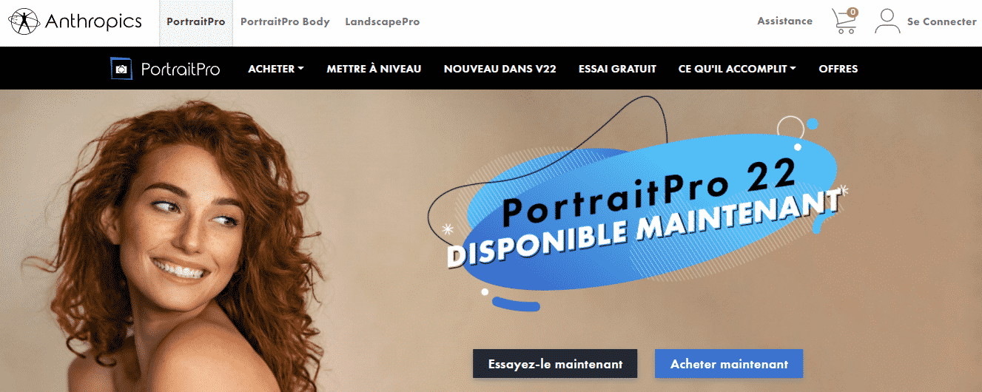The width and height of the screenshot is (982, 392).
Task: Expand the CE QU'IL ACCOMPLIT dropdown
Action: coord(737,69)
